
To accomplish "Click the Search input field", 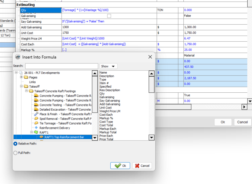I will coord(61,66).
